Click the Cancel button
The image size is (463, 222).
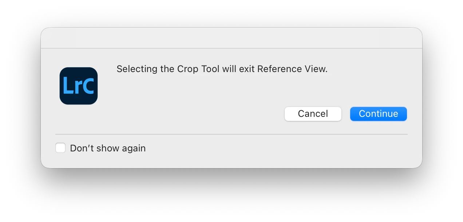tap(313, 114)
